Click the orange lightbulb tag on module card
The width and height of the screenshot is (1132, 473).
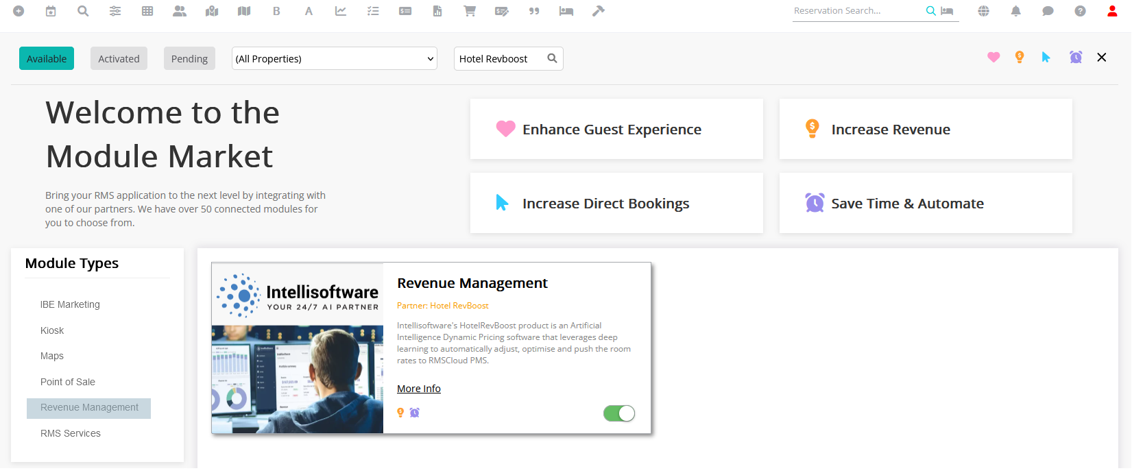click(400, 413)
